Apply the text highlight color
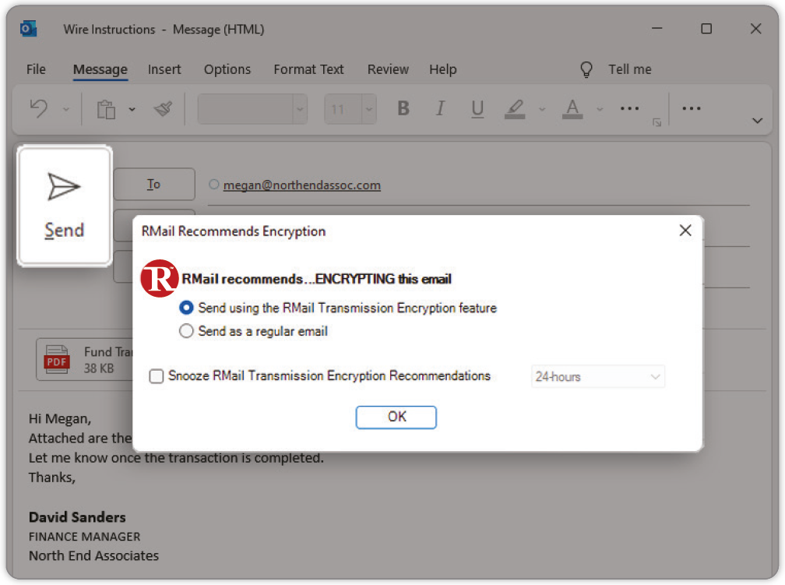The height and width of the screenshot is (585, 785). (x=514, y=109)
